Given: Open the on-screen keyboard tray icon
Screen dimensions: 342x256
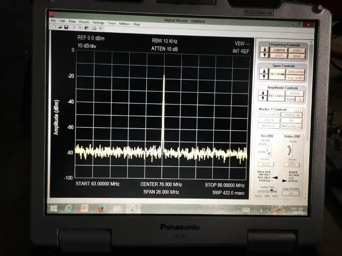Looking at the screenshot, I should click(246, 209).
